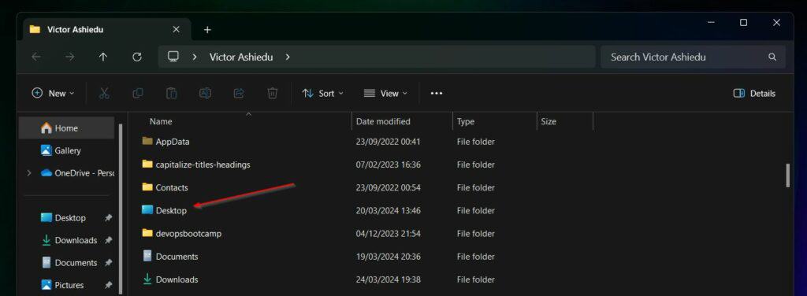Viewport: 807px width, 296px height.
Task: Click the Cut scissors icon
Action: pos(104,93)
